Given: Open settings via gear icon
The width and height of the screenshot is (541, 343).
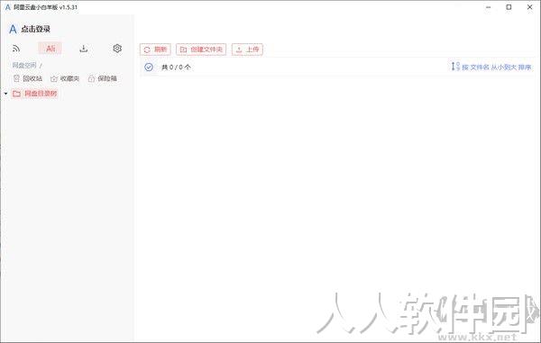Looking at the screenshot, I should tap(117, 49).
